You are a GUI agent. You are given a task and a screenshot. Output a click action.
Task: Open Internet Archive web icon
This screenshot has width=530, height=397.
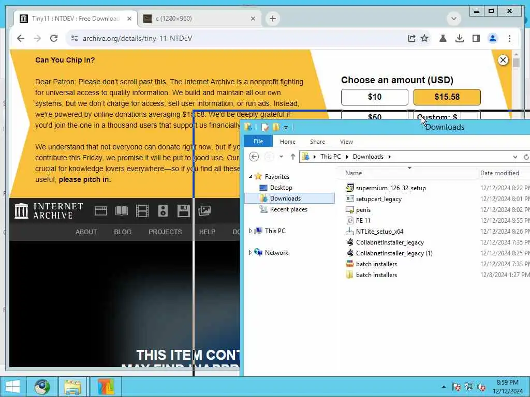(101, 211)
